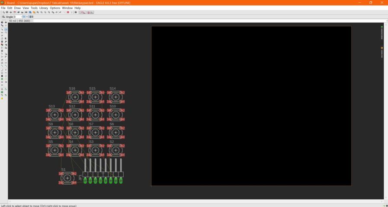The height and width of the screenshot is (207, 388).
Task: Select the Show eye tool
Action: click(6, 22)
